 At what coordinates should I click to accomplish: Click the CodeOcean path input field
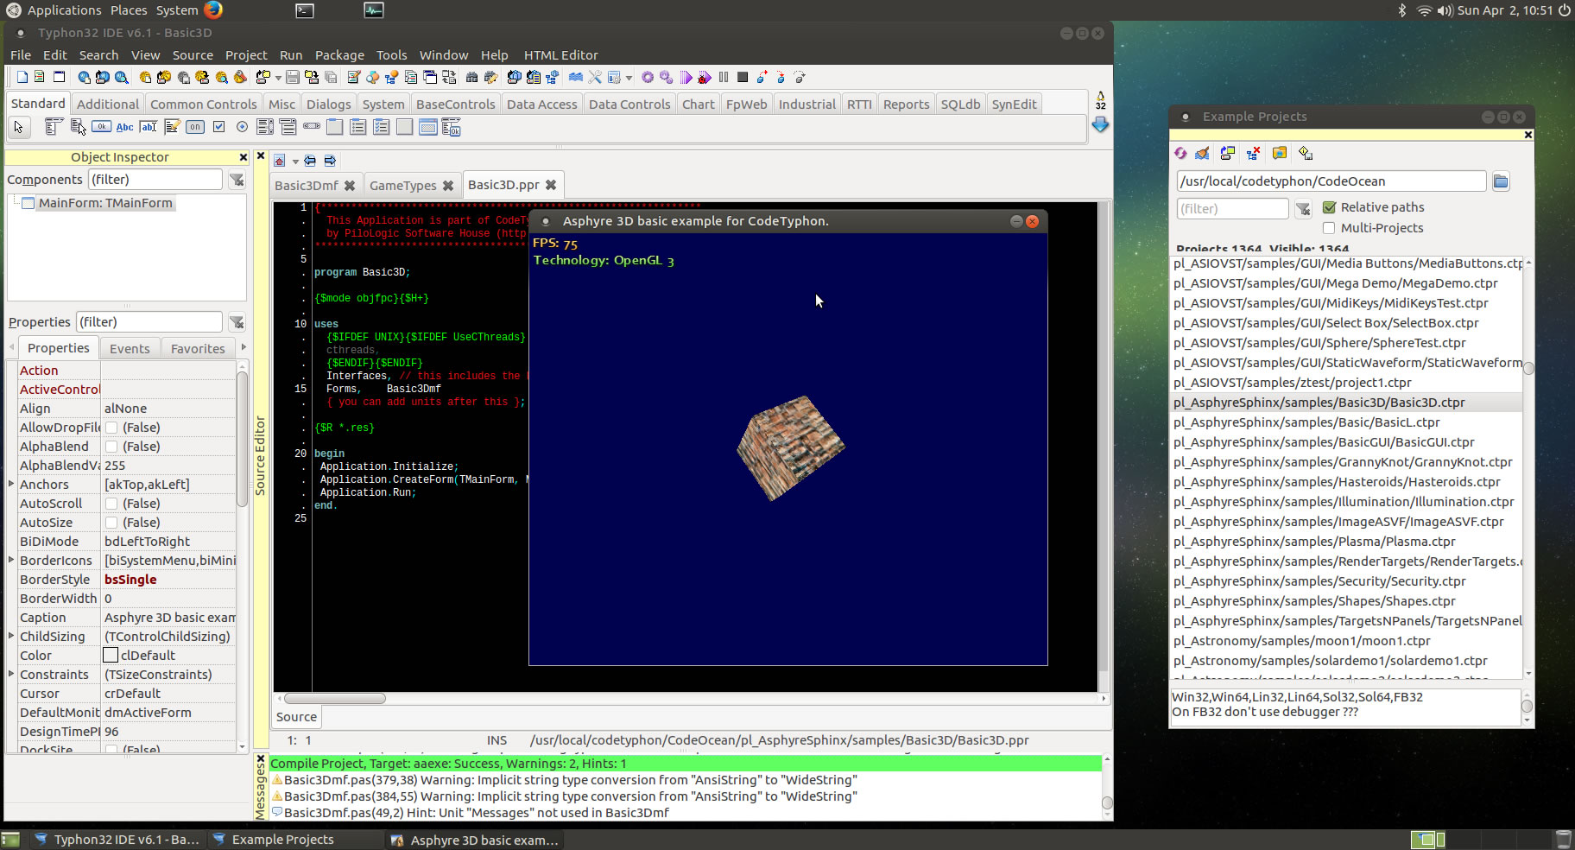[1331, 181]
